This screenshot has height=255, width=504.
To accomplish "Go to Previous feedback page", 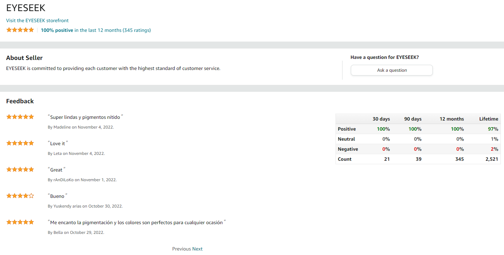I will click(x=182, y=249).
